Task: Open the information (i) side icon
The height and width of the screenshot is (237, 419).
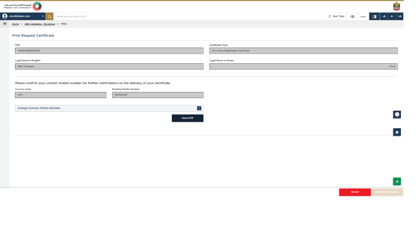Action: [397, 115]
